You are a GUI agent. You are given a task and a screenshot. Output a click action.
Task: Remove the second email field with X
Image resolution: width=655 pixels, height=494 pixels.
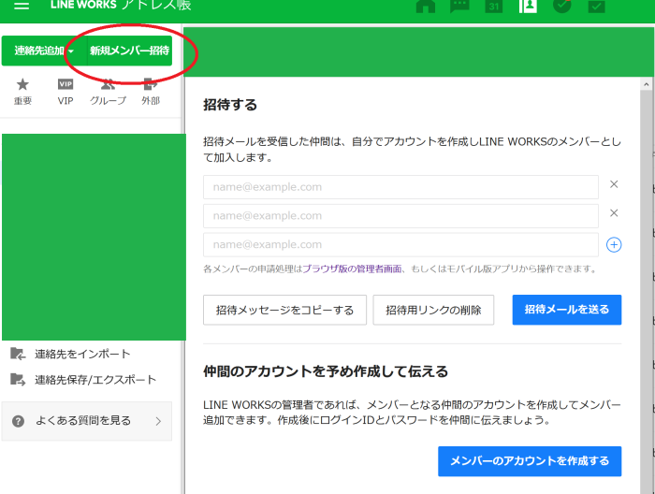click(x=614, y=213)
